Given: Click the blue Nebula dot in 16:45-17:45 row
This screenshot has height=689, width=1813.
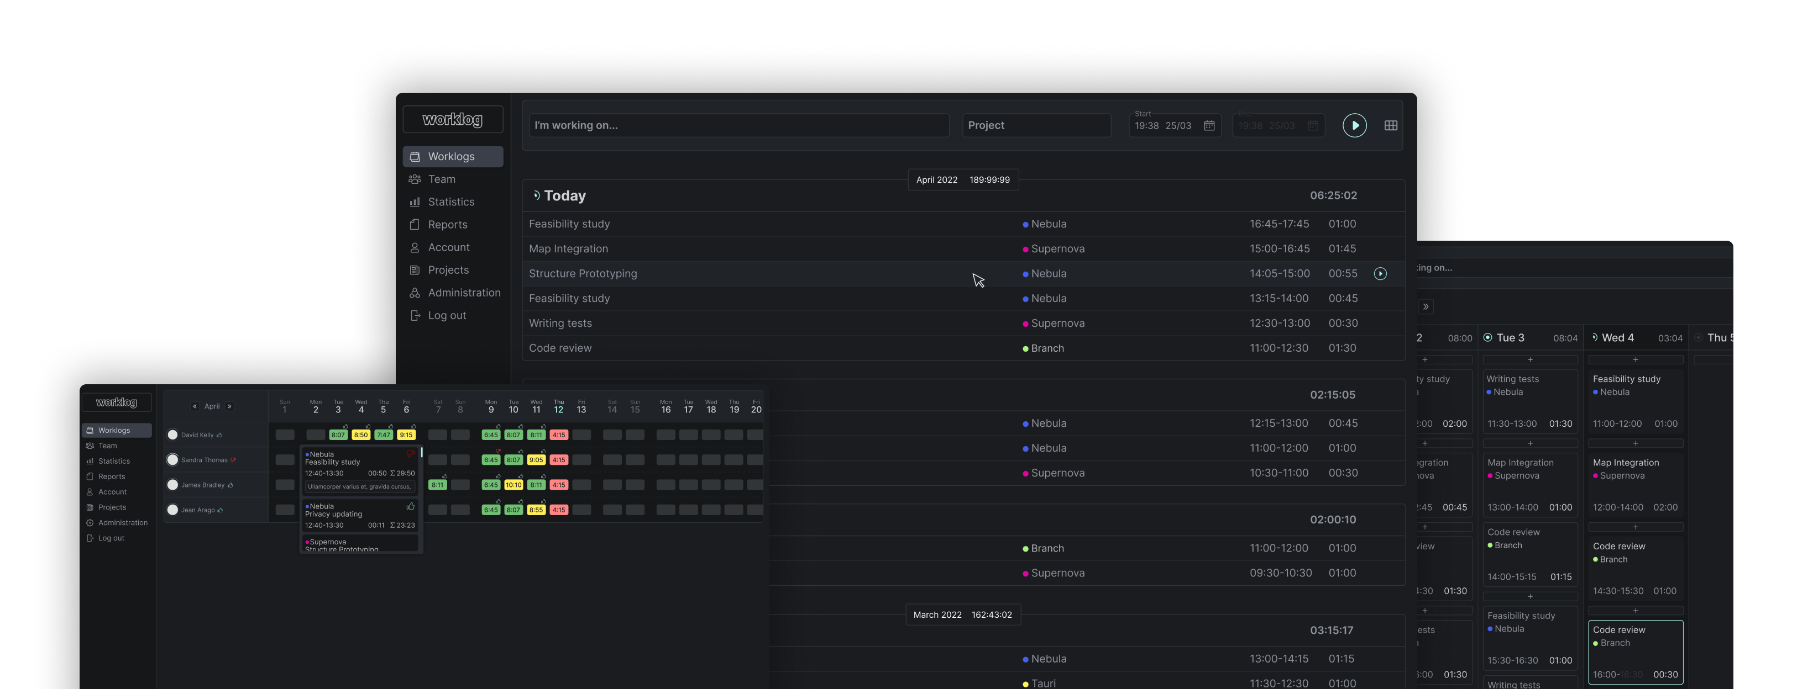Looking at the screenshot, I should pos(1025,224).
